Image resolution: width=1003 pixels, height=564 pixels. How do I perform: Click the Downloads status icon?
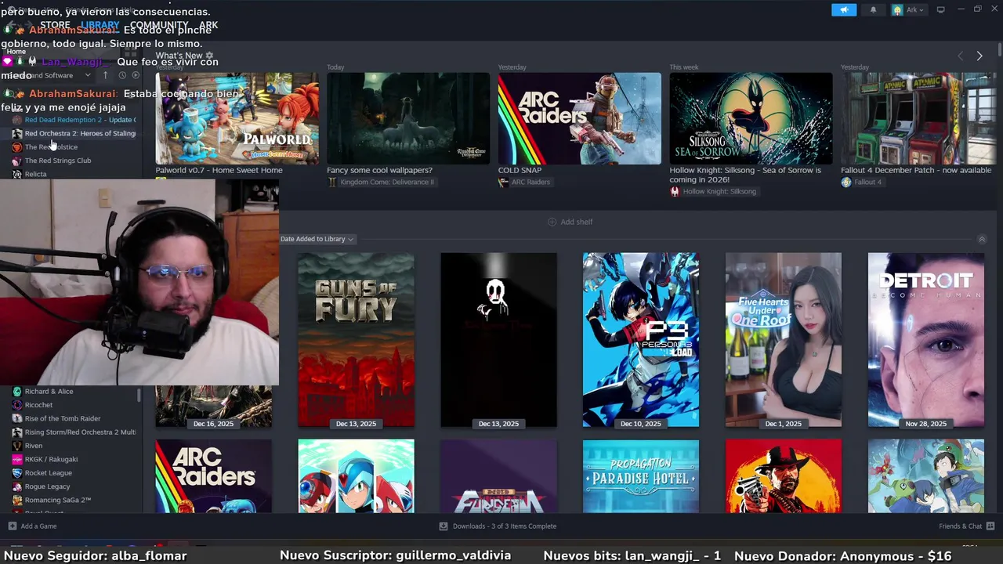click(x=444, y=526)
